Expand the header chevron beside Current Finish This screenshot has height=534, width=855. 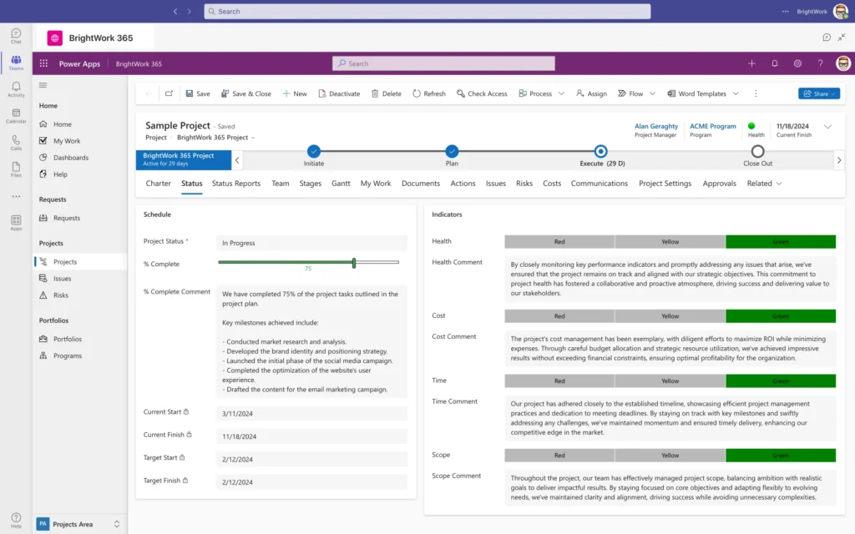(x=827, y=127)
